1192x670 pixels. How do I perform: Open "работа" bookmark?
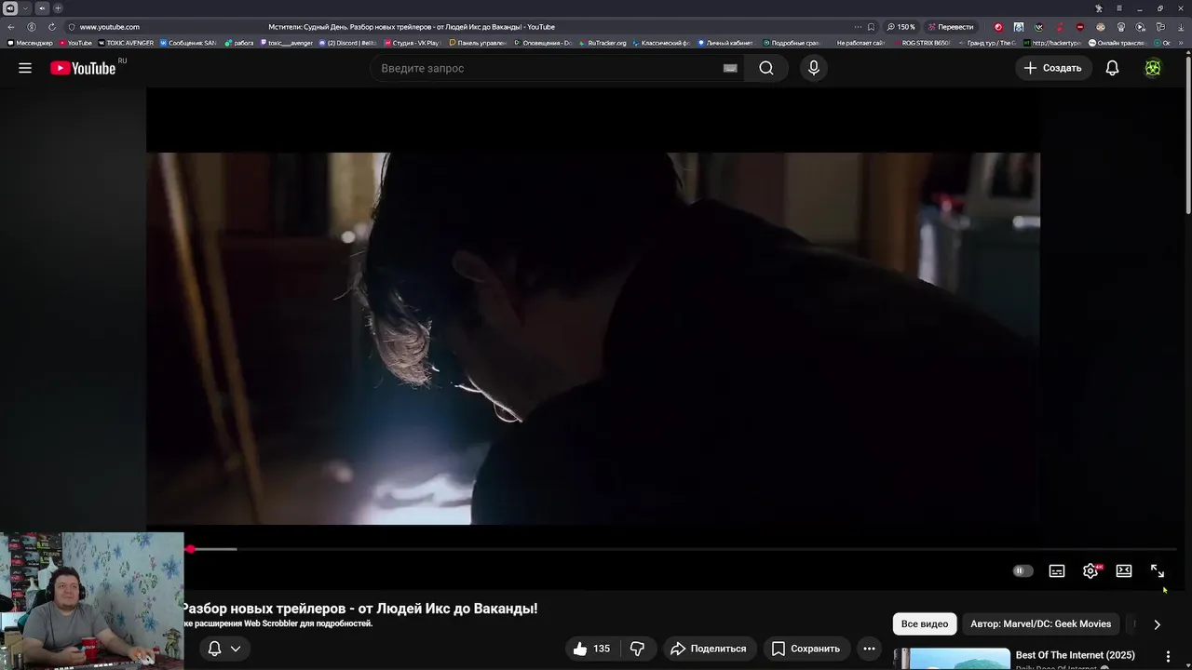click(x=239, y=43)
